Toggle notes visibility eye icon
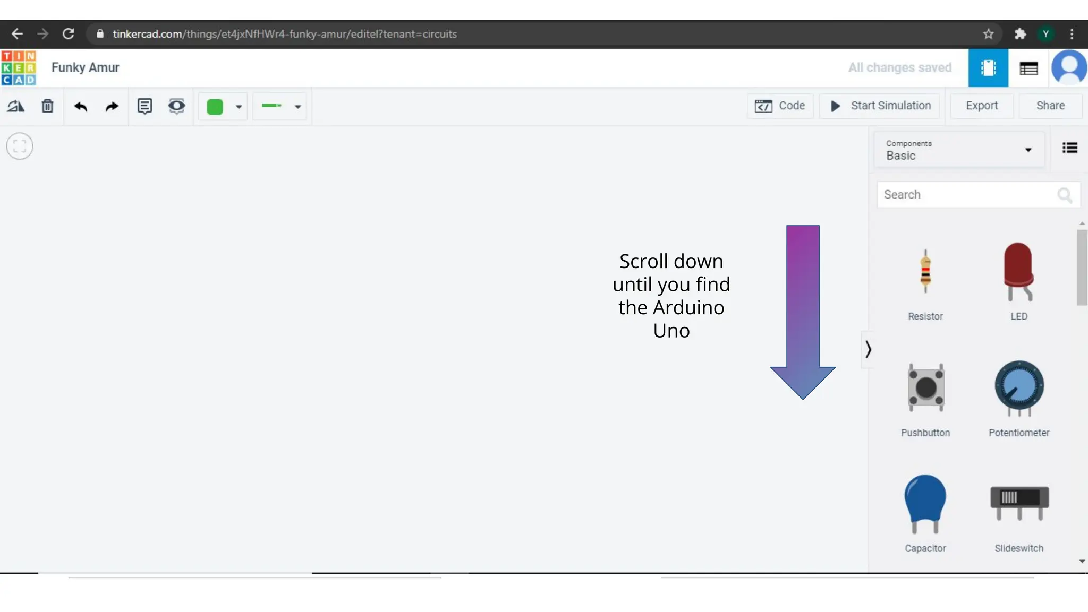The width and height of the screenshot is (1088, 612). [x=176, y=106]
